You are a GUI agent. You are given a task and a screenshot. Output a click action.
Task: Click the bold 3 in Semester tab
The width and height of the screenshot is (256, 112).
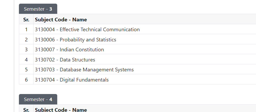(51, 9)
